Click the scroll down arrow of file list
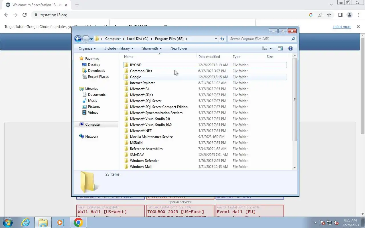Image resolution: width=365 pixels, height=228 pixels. (x=295, y=168)
